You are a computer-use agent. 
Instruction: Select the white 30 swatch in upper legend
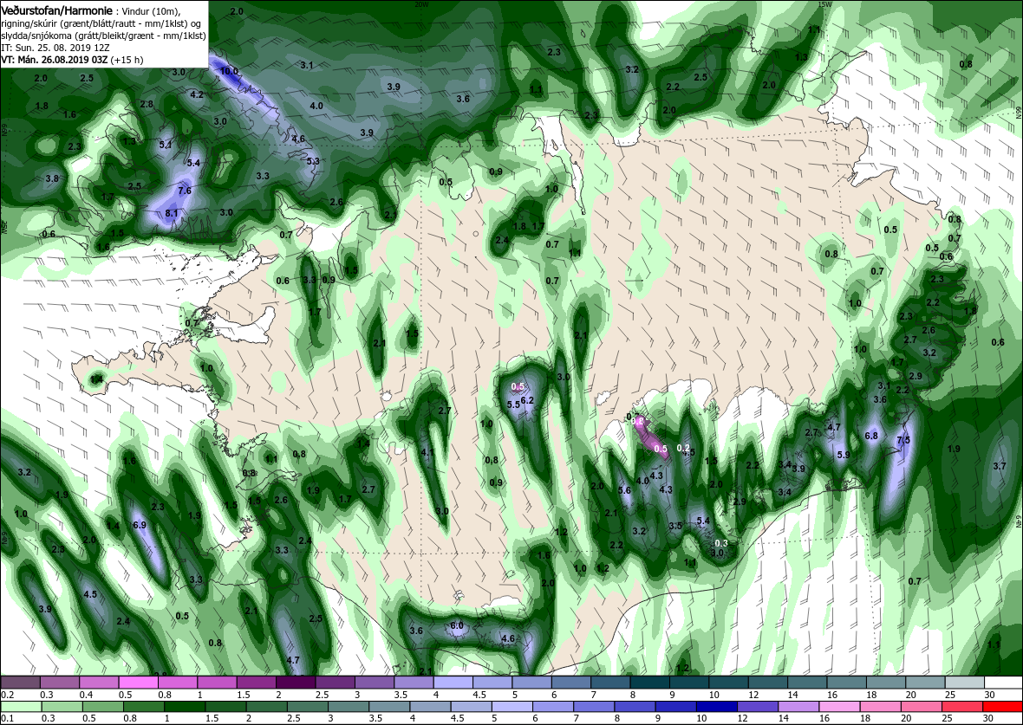point(1003,682)
